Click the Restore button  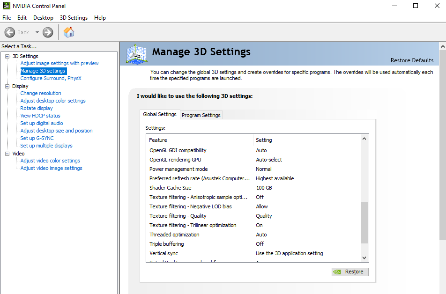pos(350,272)
